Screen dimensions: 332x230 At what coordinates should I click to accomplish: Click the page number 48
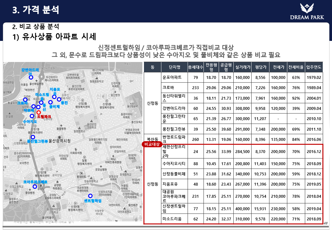(326, 223)
